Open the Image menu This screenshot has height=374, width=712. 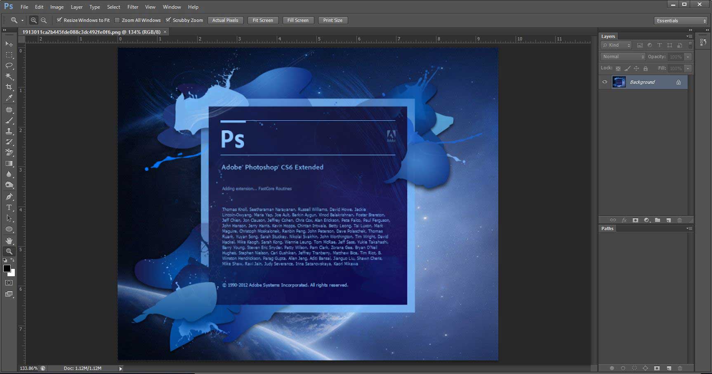tap(57, 7)
